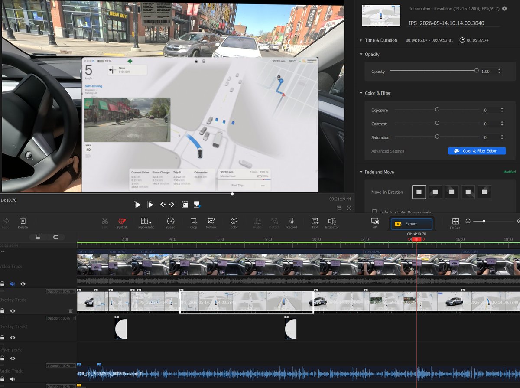Click Fit Size to fit the timeline

point(455,222)
